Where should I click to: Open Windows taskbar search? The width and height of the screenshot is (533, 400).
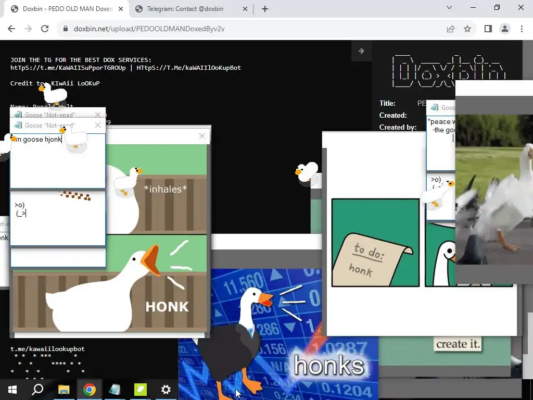coord(37,390)
